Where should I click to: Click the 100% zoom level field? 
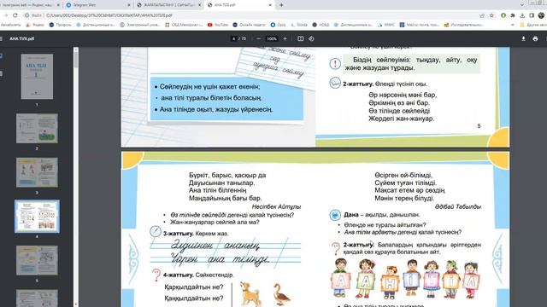(x=272, y=38)
